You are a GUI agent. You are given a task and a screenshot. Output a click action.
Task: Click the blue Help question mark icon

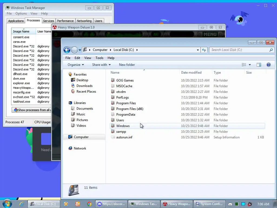click(269, 65)
